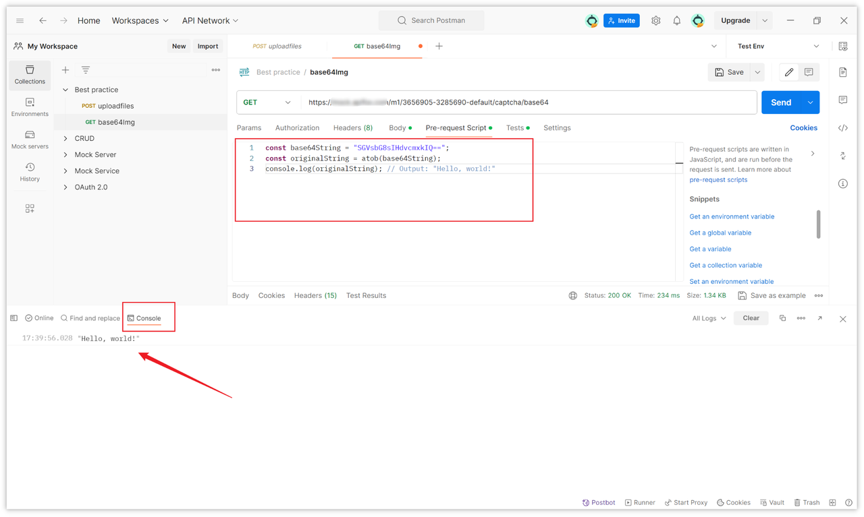The width and height of the screenshot is (864, 517).
Task: Copy console logs with the copy icon
Action: pos(782,318)
